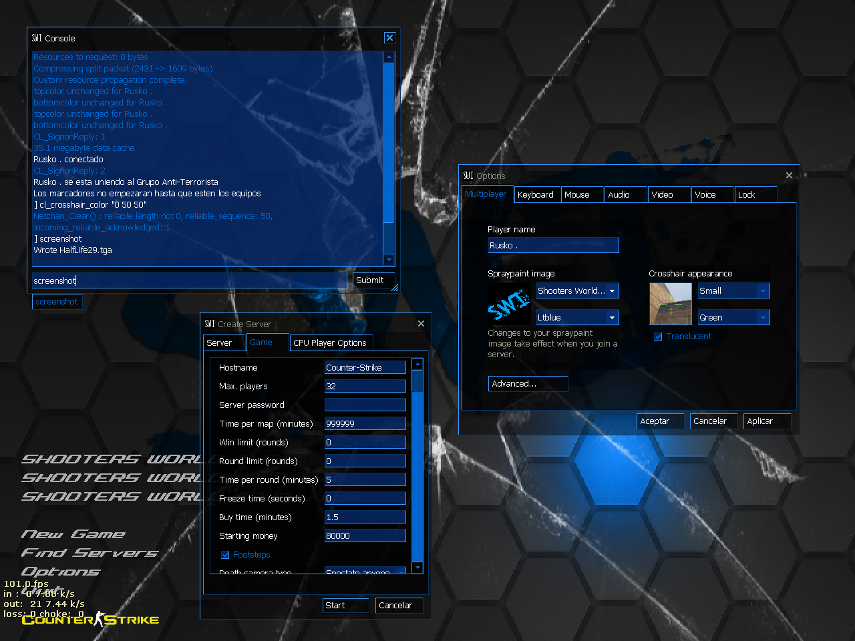Click the Win limit rounds field
Image resolution: width=855 pixels, height=641 pixels.
click(x=365, y=442)
